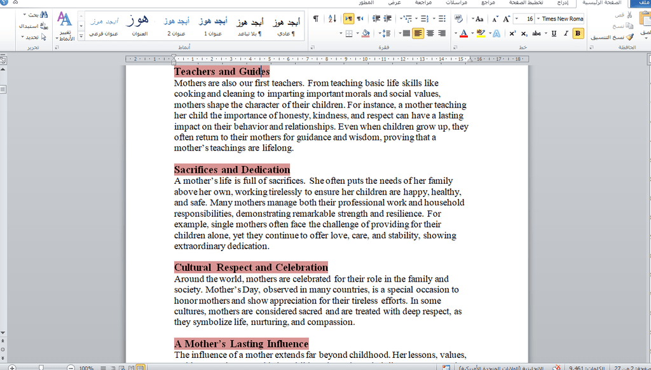Open Paste clipboard icon

tap(645, 18)
